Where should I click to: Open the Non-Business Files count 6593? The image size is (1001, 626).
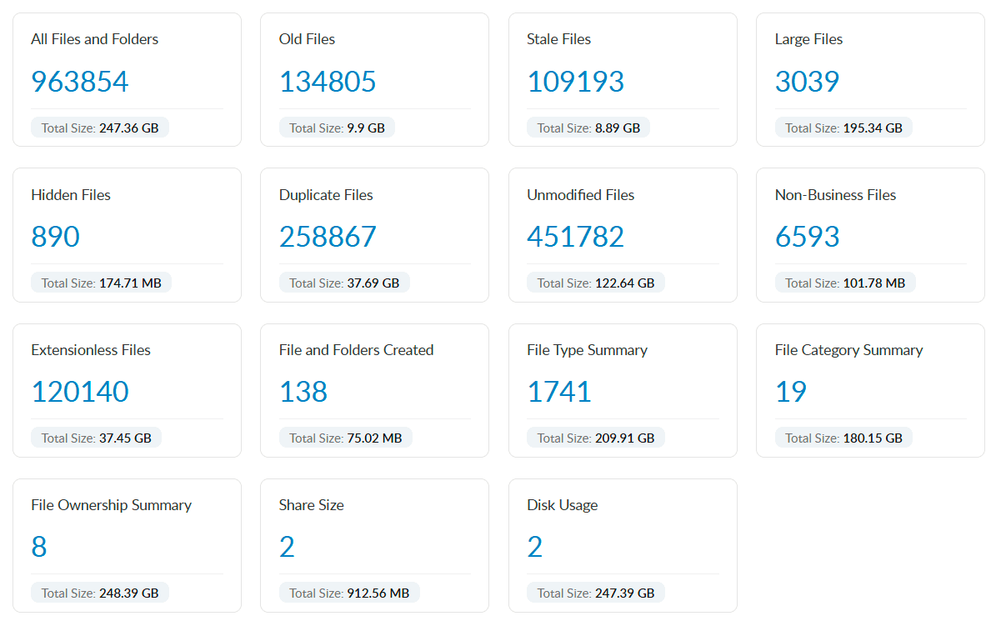pyautogui.click(x=807, y=237)
